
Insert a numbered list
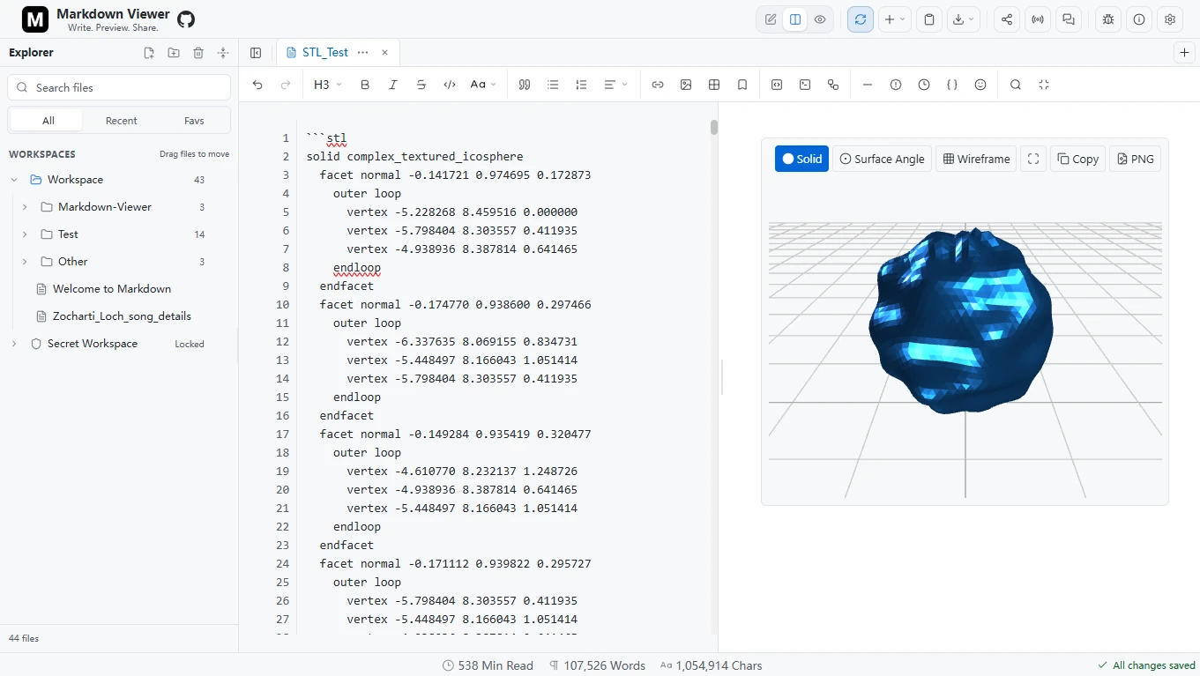pyautogui.click(x=581, y=85)
